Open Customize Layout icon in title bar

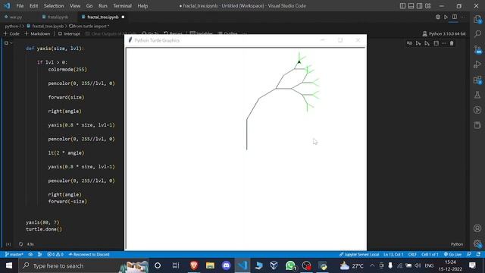[427, 6]
